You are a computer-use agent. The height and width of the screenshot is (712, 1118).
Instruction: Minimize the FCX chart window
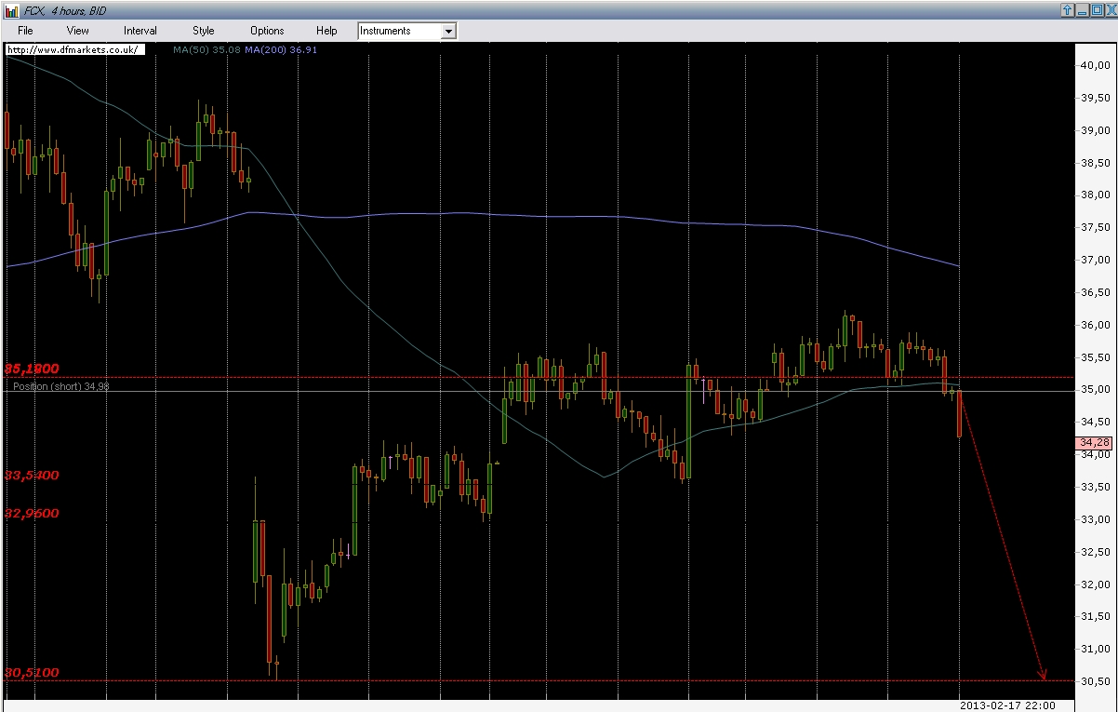point(1082,9)
